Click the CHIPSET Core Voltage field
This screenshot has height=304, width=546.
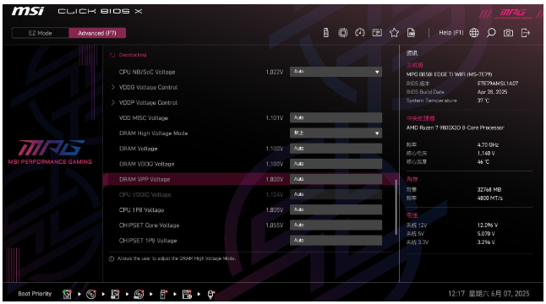coord(336,225)
